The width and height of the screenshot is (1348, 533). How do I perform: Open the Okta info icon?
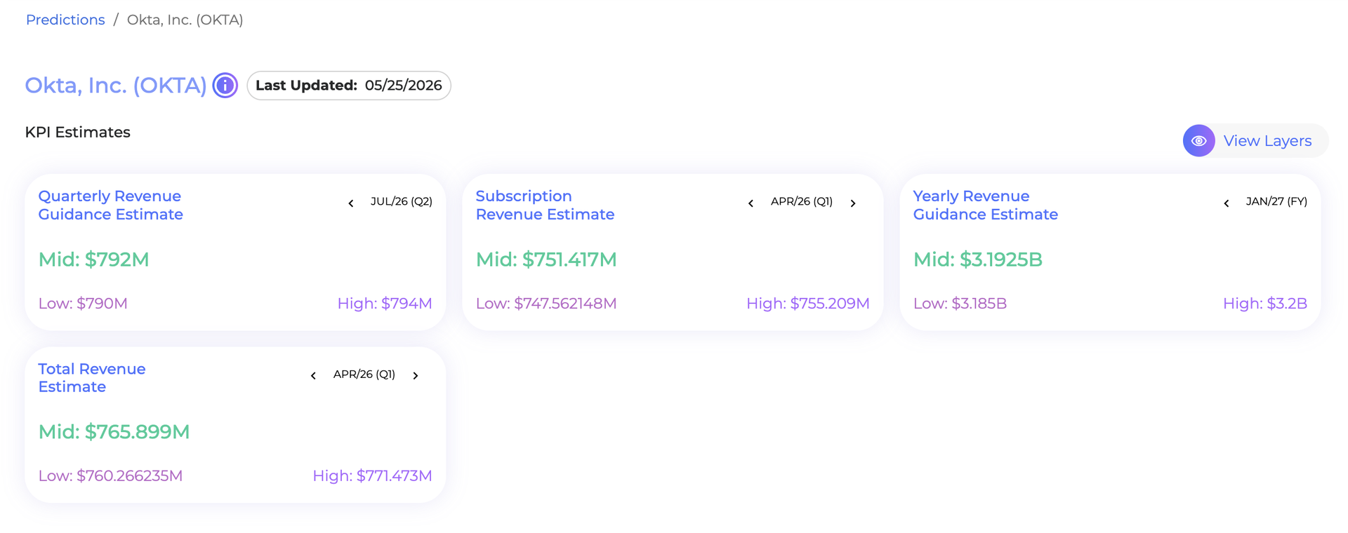click(x=225, y=86)
